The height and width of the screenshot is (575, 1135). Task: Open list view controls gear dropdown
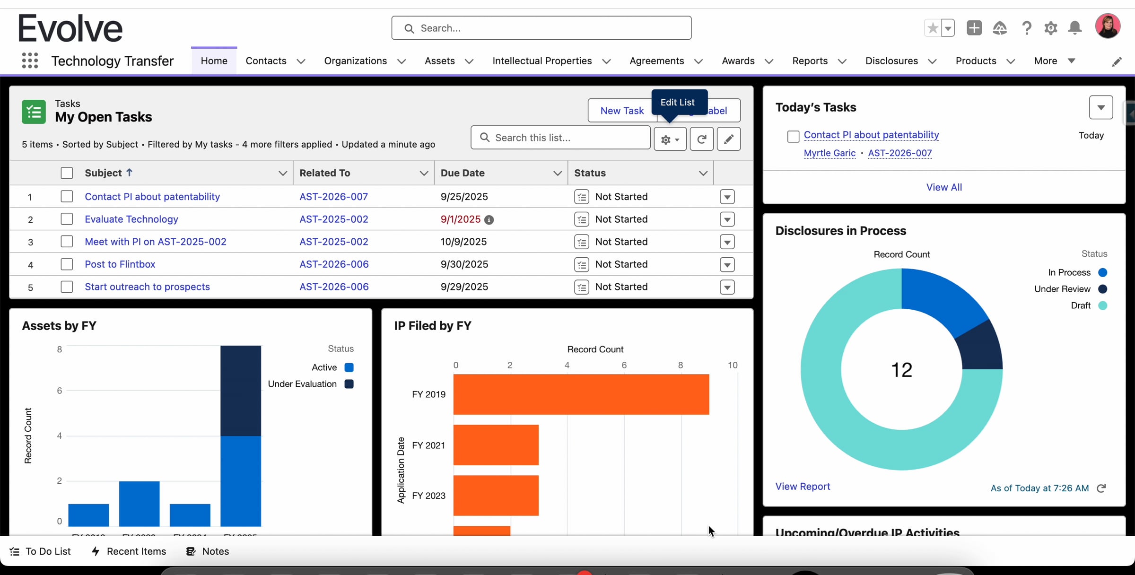coord(670,139)
